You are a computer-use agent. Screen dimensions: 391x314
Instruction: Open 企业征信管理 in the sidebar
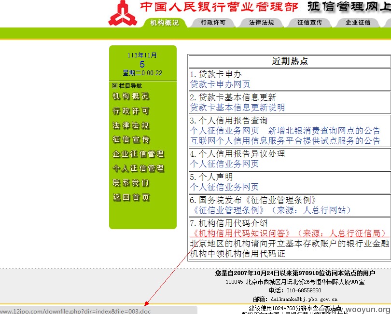(138, 154)
